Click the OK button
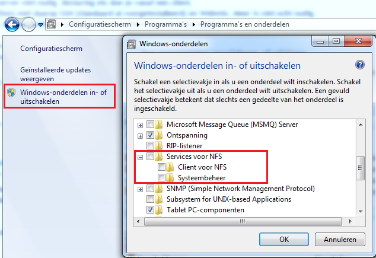The image size is (376, 258). click(x=284, y=239)
